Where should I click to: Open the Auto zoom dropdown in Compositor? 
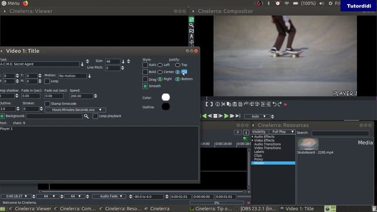257,117
